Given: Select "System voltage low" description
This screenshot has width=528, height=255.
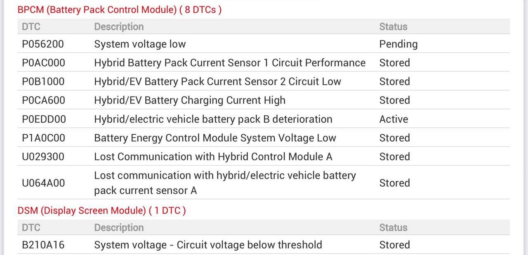Looking at the screenshot, I should (140, 44).
